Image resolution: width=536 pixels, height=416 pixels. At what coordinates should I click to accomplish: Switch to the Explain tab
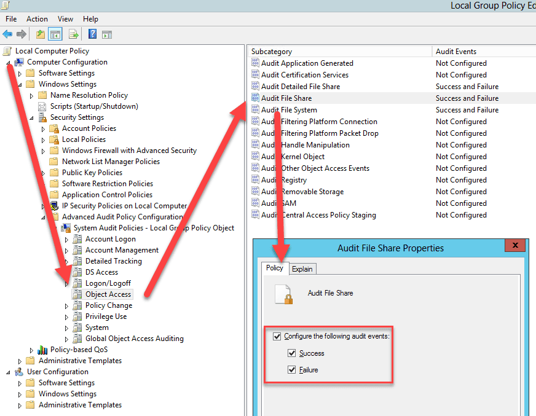(x=302, y=269)
